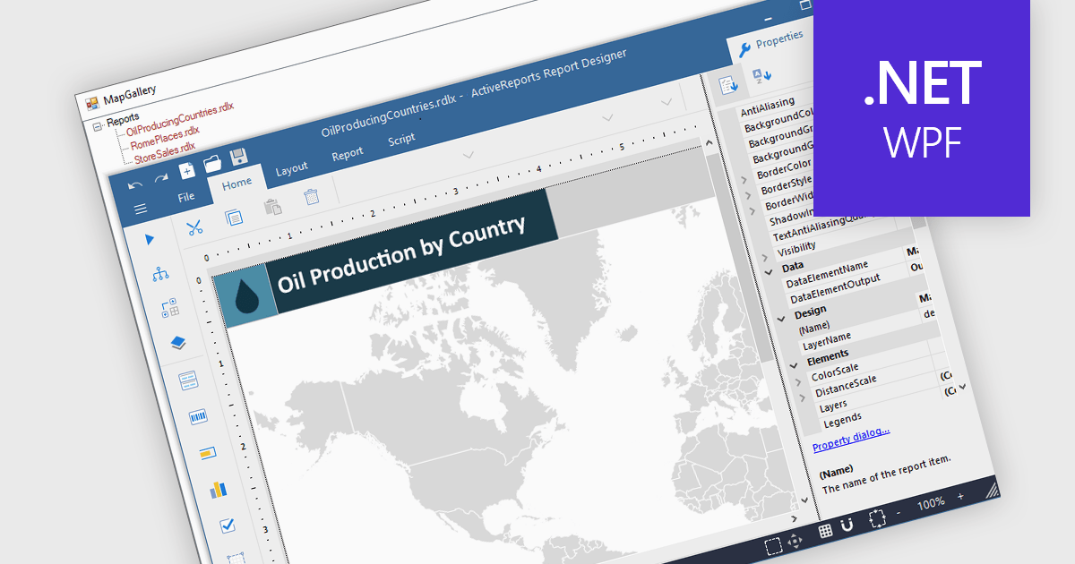Click the blue Layers stack icon
Image resolution: width=1075 pixels, height=564 pixels.
(x=177, y=343)
